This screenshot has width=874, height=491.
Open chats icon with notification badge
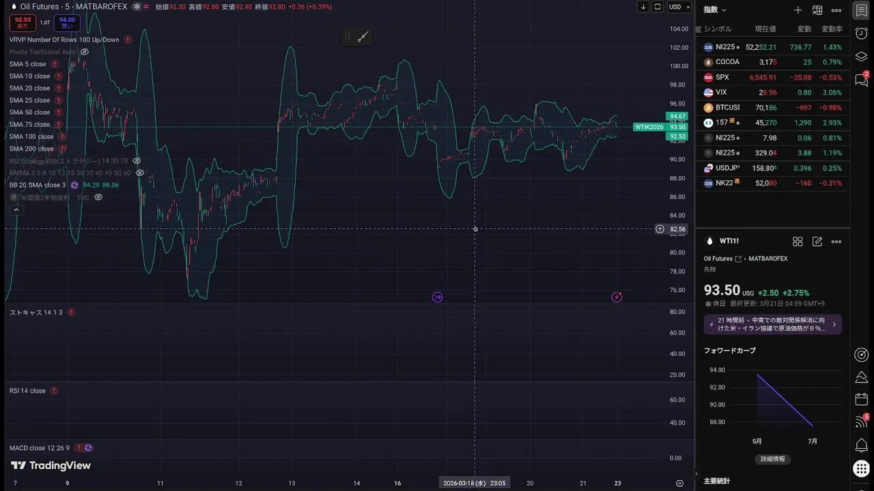point(861,80)
